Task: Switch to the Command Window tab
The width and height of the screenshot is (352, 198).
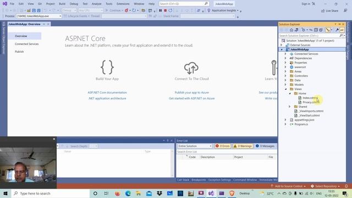Action: point(245,180)
